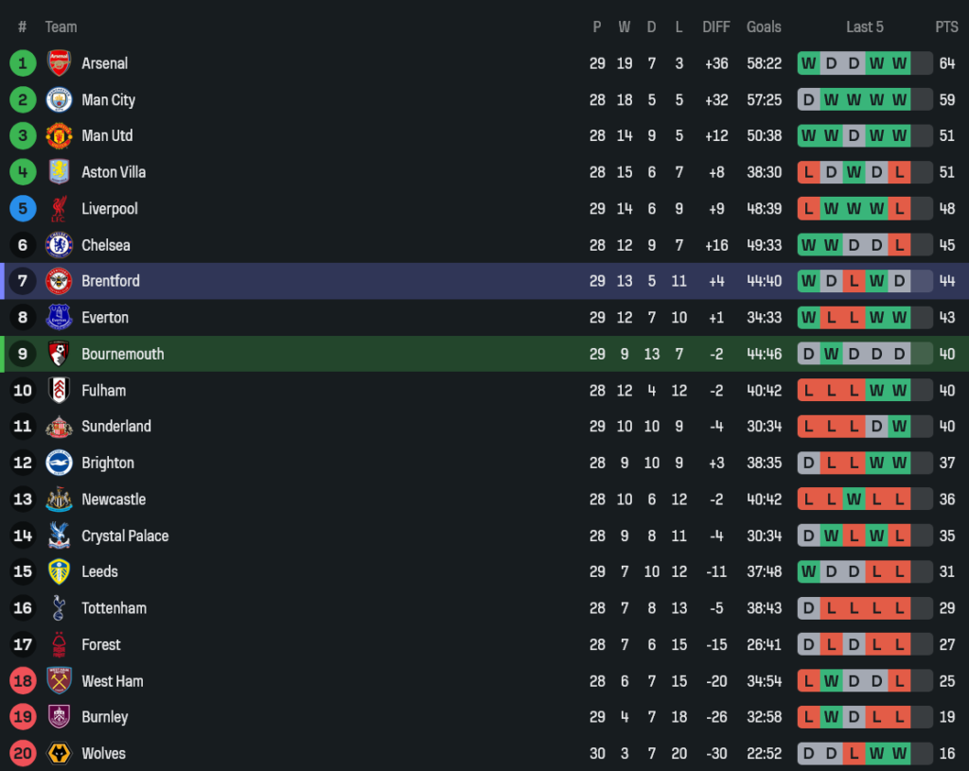Image resolution: width=969 pixels, height=771 pixels.
Task: Click the Crystal Palace club badge
Action: [59, 535]
